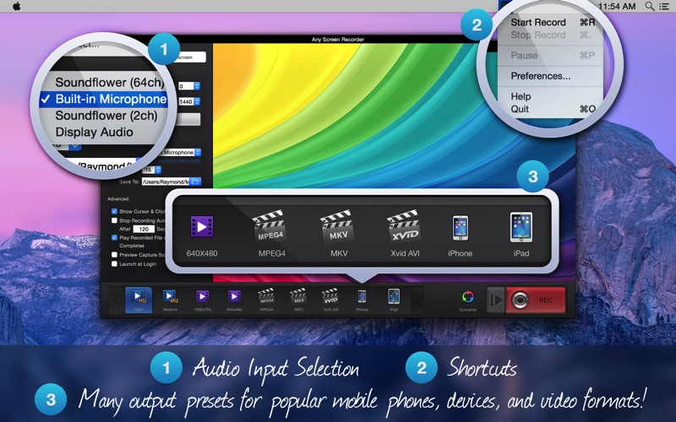The height and width of the screenshot is (422, 676).
Task: Click the Save To folder browse icon
Action: pyautogui.click(x=195, y=181)
